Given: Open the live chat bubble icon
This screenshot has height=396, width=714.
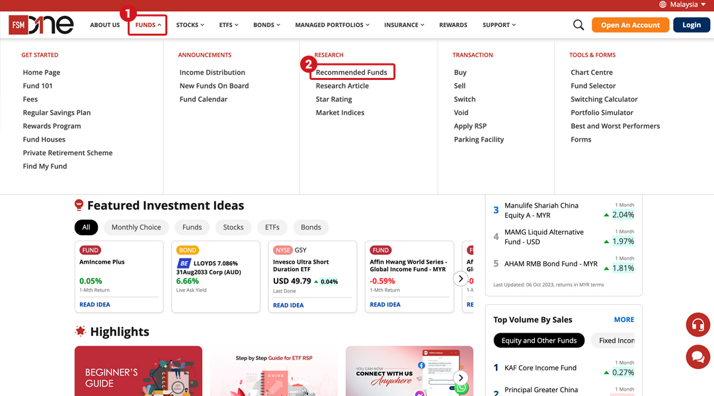Looking at the screenshot, I should (x=697, y=357).
